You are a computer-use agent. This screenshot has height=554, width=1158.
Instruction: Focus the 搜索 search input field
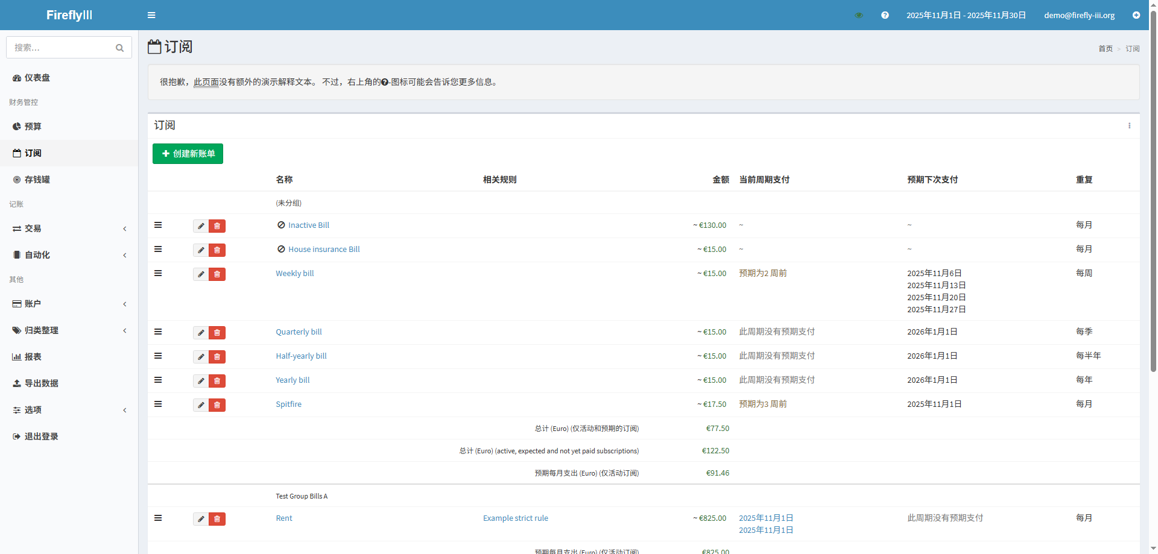(x=62, y=48)
